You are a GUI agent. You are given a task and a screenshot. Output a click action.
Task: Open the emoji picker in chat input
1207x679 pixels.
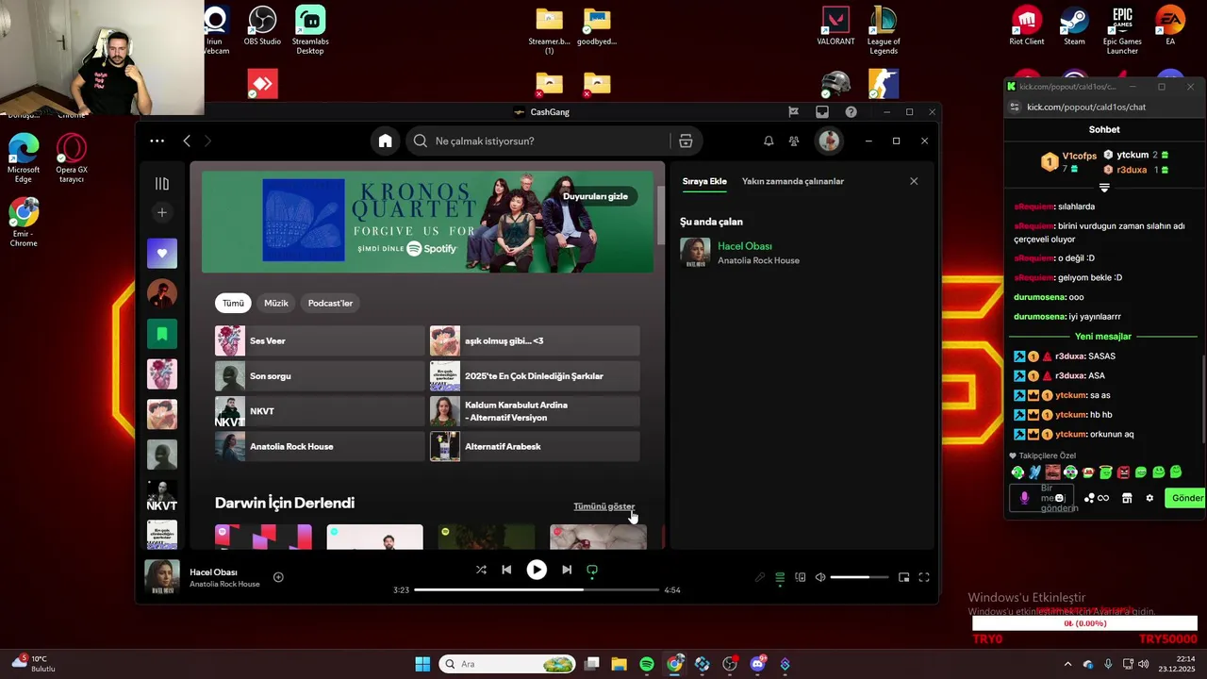point(1059,498)
